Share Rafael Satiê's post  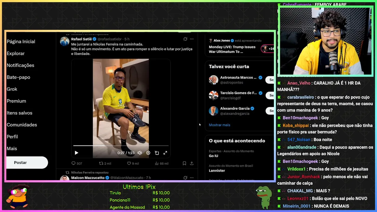coord(192,163)
